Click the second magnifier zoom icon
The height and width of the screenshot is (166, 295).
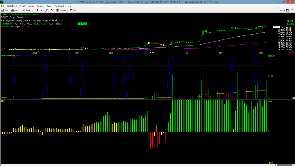click(56, 21)
